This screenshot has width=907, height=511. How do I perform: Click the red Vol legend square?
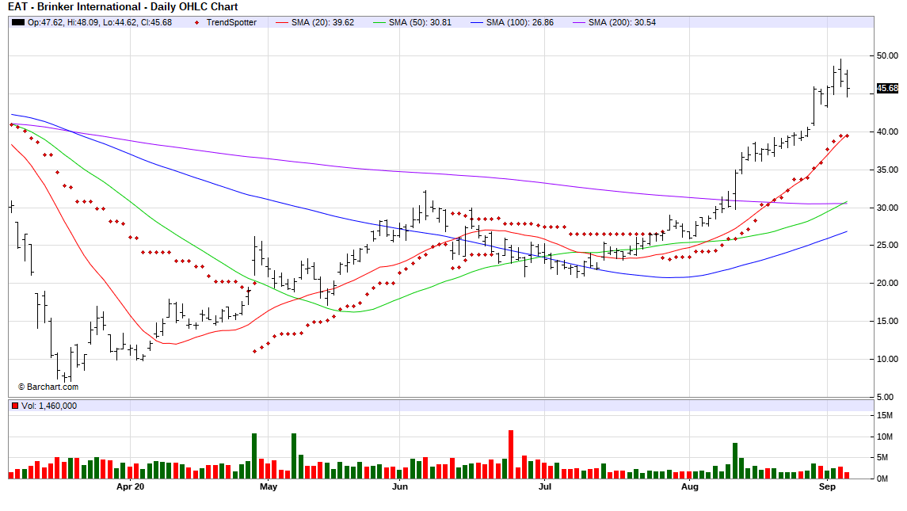[15, 406]
